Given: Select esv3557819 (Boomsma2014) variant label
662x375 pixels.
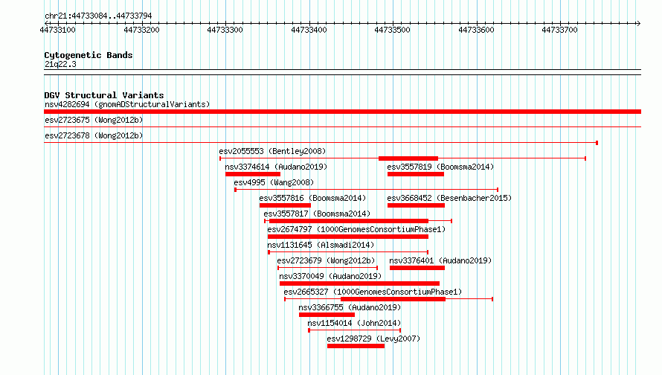Looking at the screenshot, I should point(440,167).
